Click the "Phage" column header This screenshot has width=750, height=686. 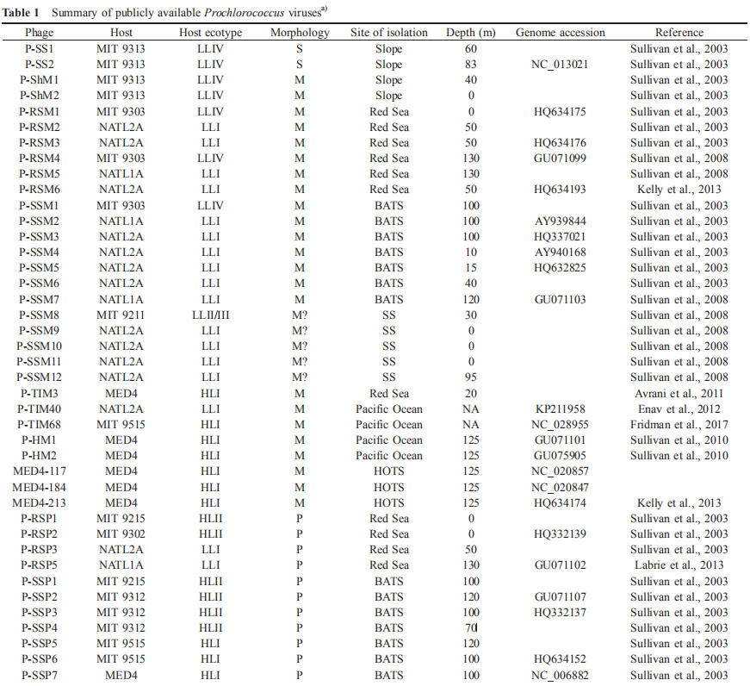pyautogui.click(x=40, y=33)
